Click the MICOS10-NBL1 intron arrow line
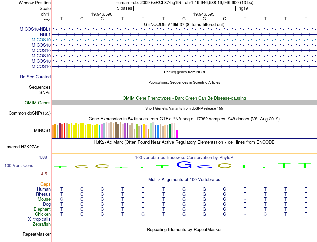 pos(184,29)
